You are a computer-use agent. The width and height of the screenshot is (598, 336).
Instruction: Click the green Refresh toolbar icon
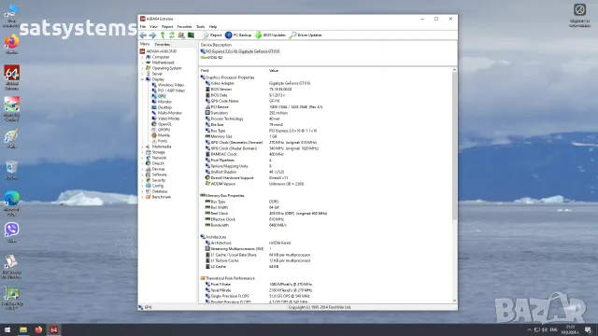click(x=172, y=35)
